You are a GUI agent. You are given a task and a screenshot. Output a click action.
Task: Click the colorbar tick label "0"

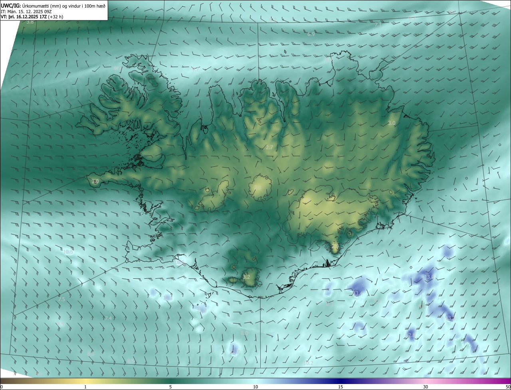pos(2,387)
